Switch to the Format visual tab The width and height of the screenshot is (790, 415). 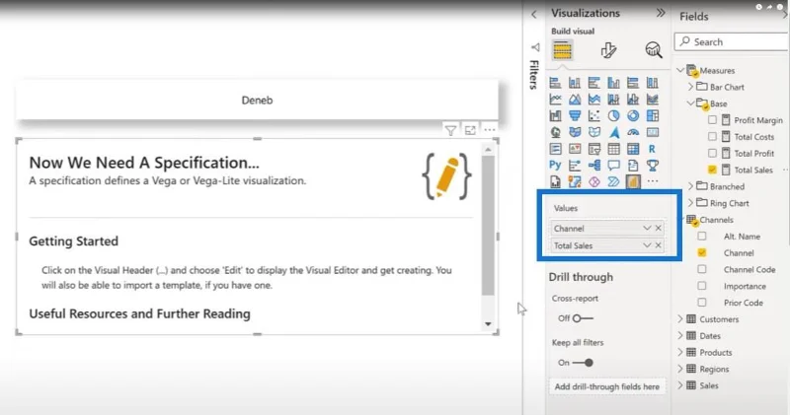pyautogui.click(x=608, y=50)
